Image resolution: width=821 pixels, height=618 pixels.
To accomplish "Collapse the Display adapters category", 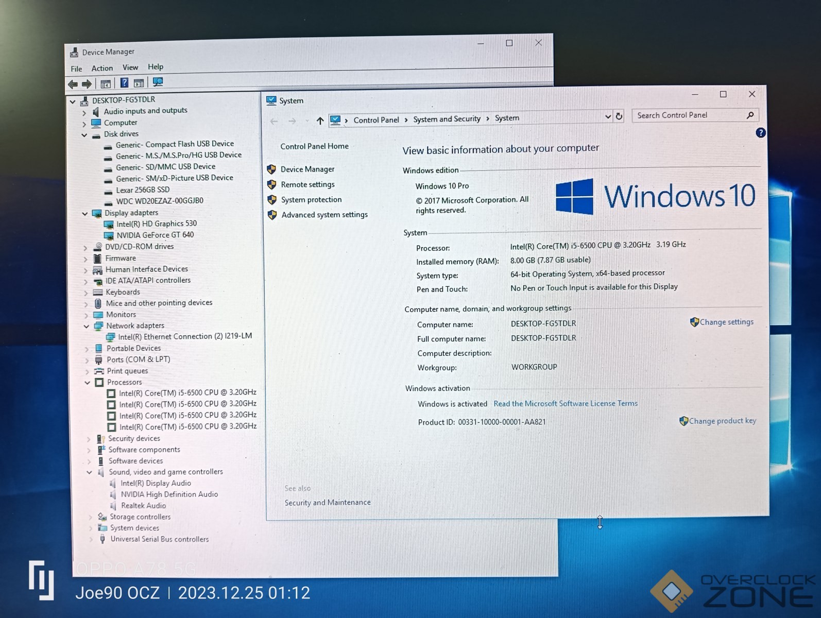I will [85, 214].
